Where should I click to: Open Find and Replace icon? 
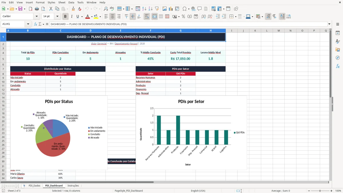pyautogui.click(x=106, y=9)
